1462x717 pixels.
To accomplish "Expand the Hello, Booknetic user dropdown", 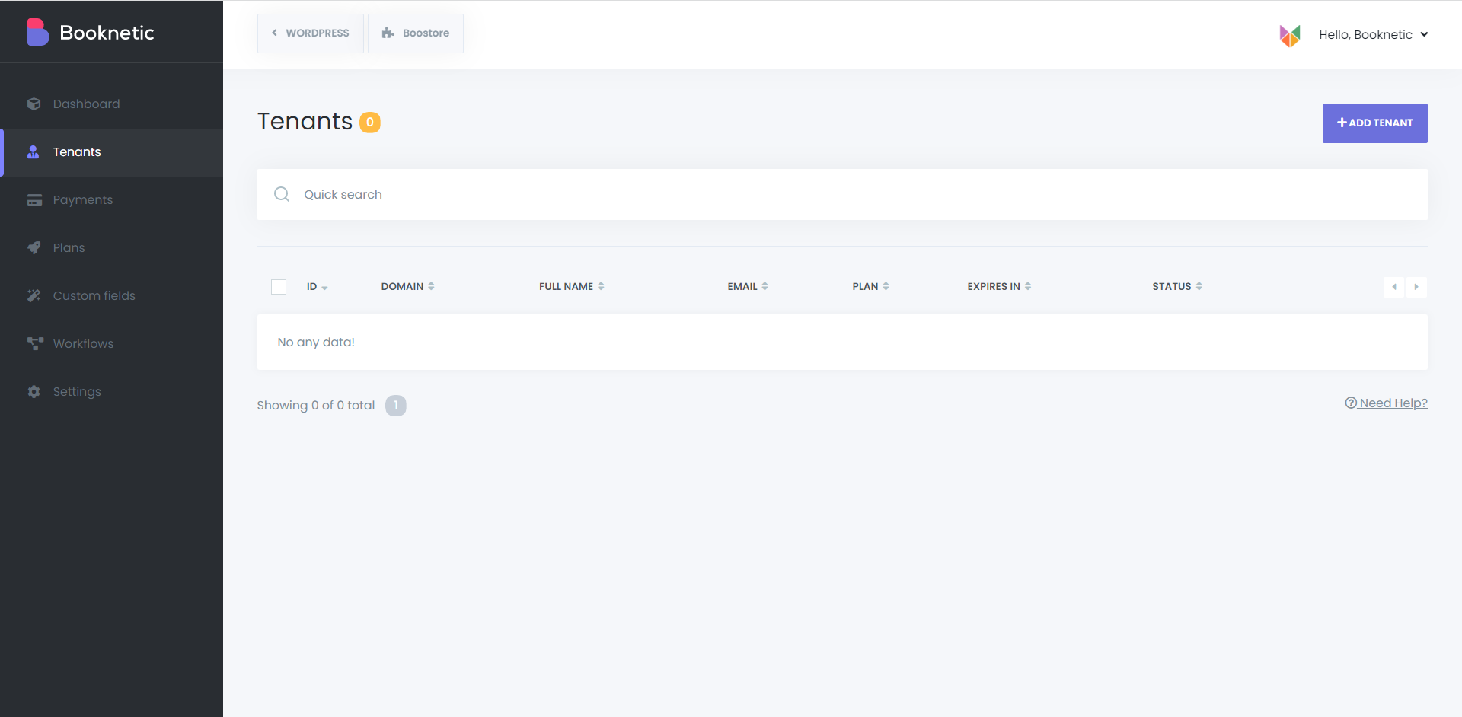I will coord(1373,35).
